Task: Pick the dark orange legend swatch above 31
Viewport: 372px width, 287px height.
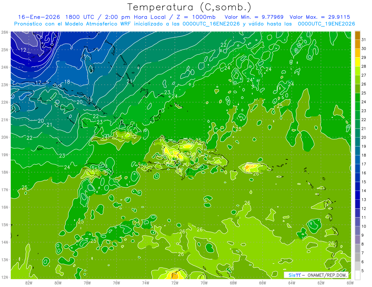Action: [x=357, y=35]
